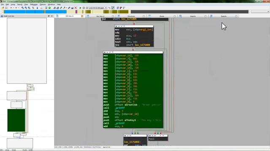
Task: Switch to the IDA View-A tab
Action: click(x=70, y=16)
